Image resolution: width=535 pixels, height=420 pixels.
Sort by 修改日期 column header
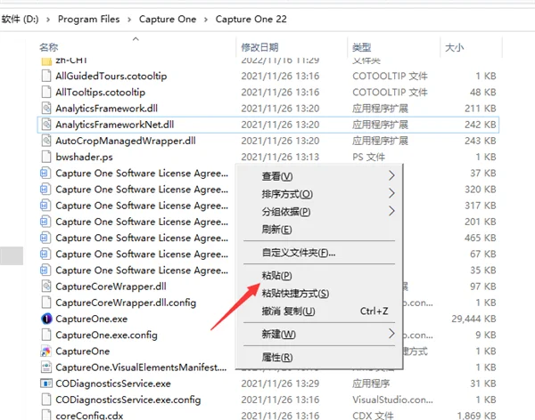(259, 47)
